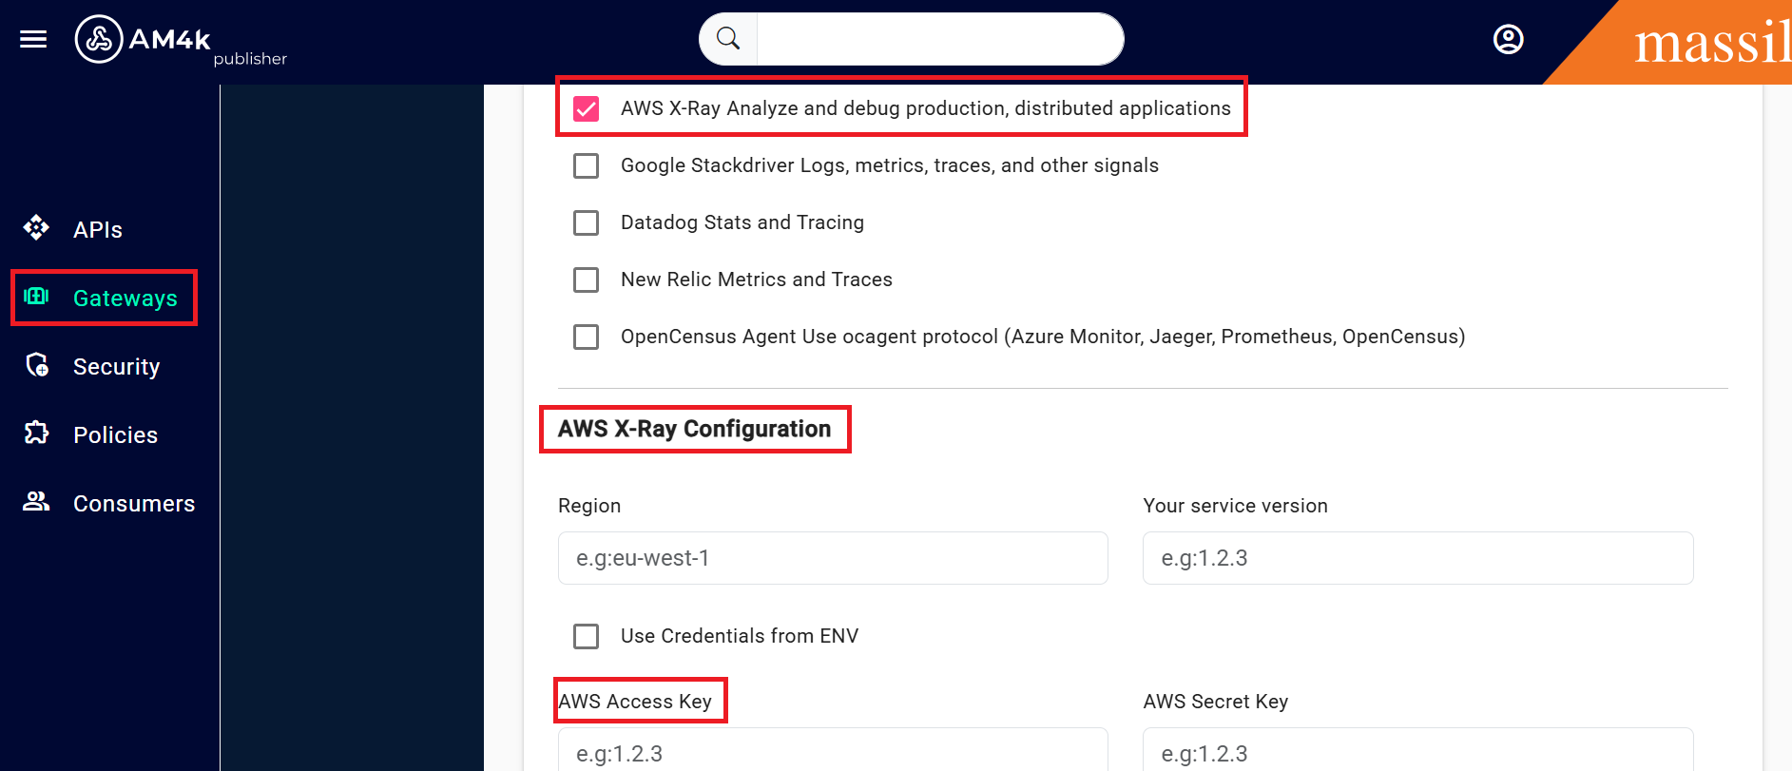Click the Gateways sidebar icon
1792x771 pixels.
coord(36,297)
